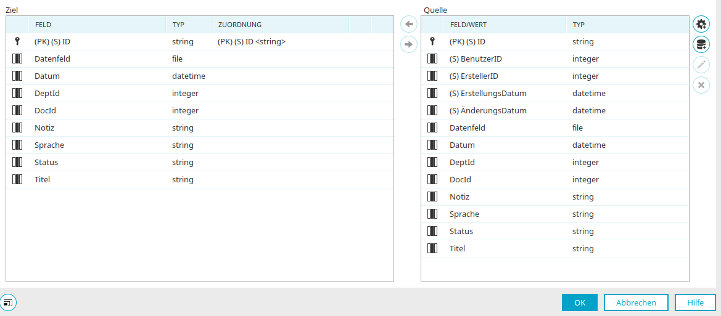Click the FELD/WERT column header
The image size is (721, 316).
click(x=505, y=25)
